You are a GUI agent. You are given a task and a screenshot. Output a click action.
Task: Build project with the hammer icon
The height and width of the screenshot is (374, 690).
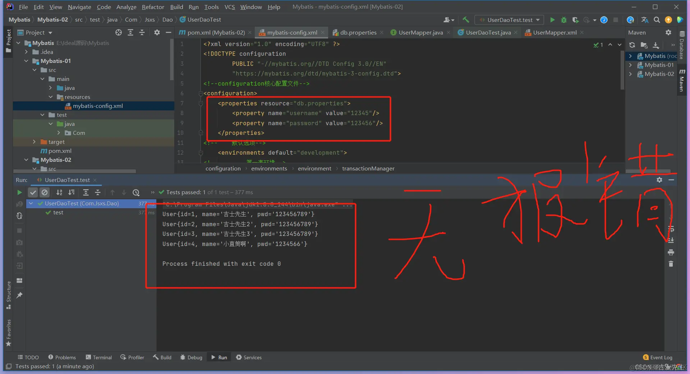point(466,20)
